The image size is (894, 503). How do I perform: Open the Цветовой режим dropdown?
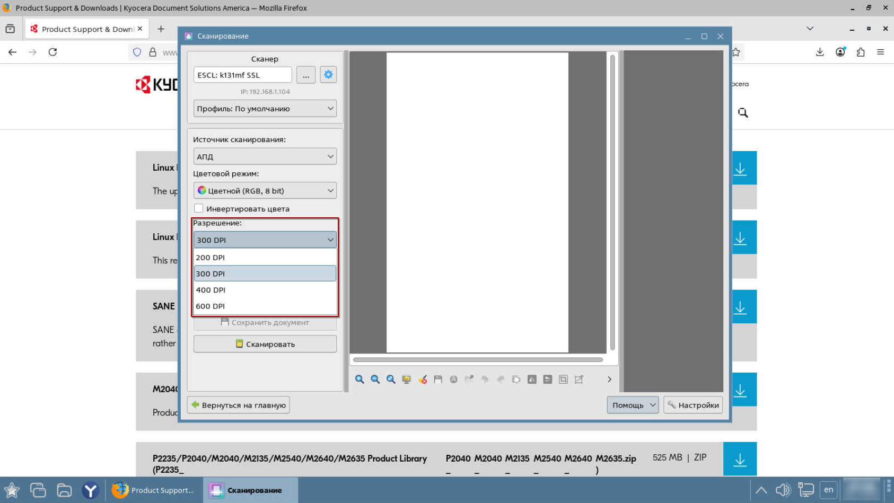(x=265, y=191)
